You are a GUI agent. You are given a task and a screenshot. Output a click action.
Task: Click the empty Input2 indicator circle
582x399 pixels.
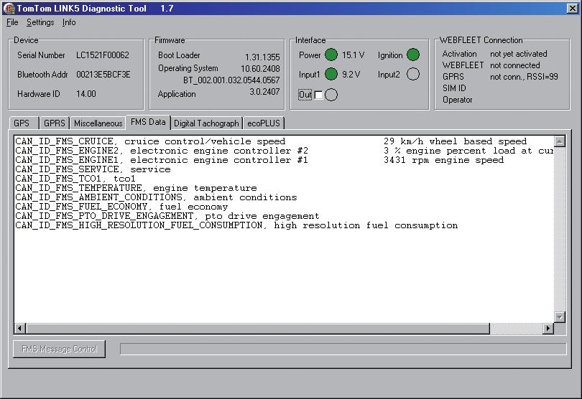(413, 74)
